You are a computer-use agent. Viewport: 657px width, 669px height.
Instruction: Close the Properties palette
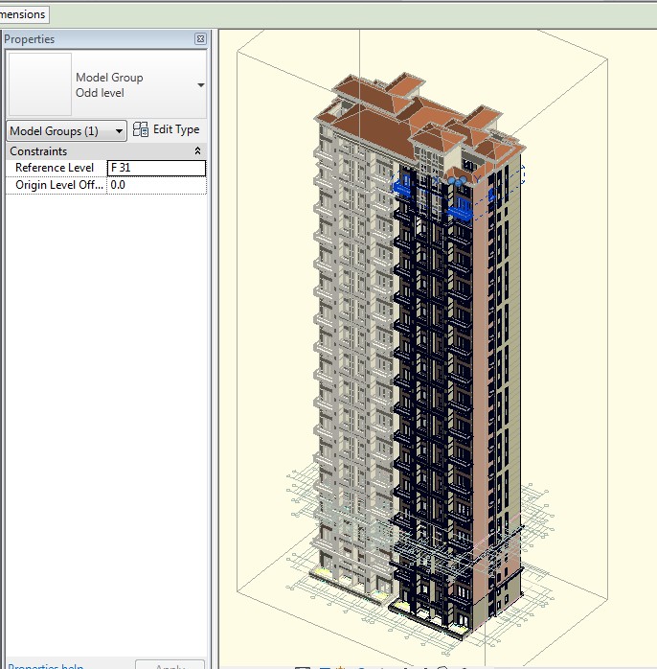pos(200,39)
